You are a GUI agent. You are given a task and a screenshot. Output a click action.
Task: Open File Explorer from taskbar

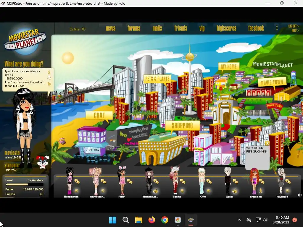pos(138,220)
